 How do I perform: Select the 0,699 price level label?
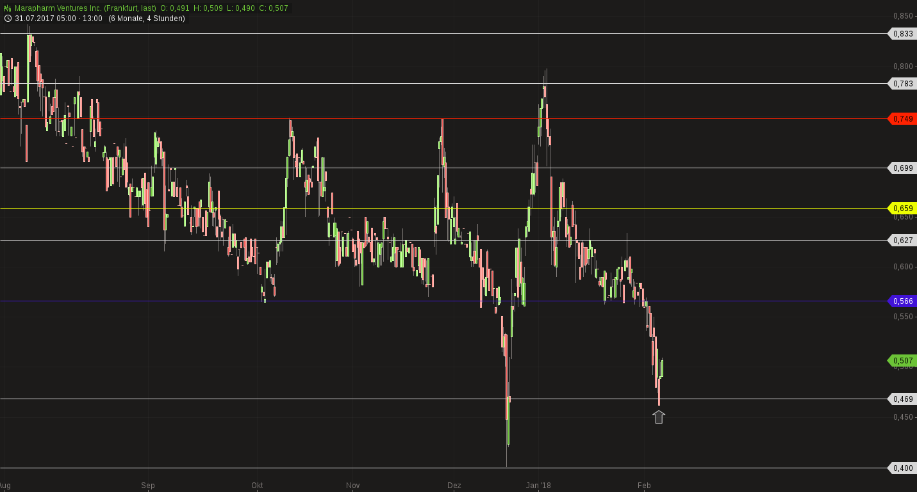click(902, 168)
